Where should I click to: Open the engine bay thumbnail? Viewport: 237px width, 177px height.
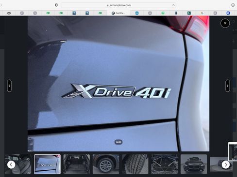[165, 164]
